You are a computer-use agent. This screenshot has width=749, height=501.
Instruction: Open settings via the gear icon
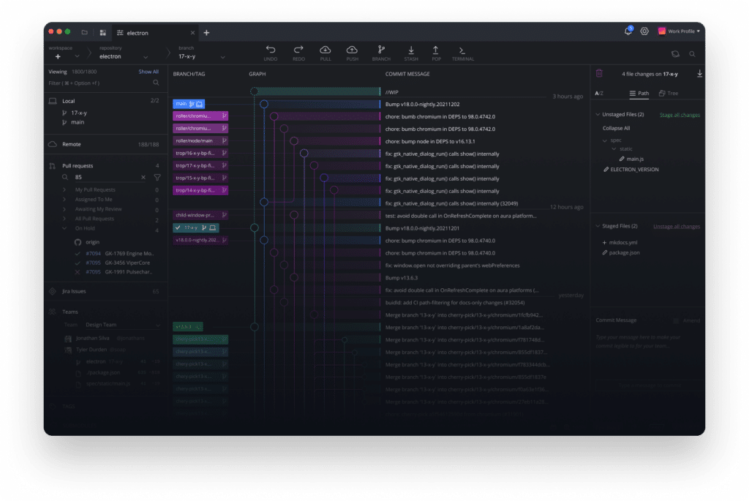[x=644, y=31]
